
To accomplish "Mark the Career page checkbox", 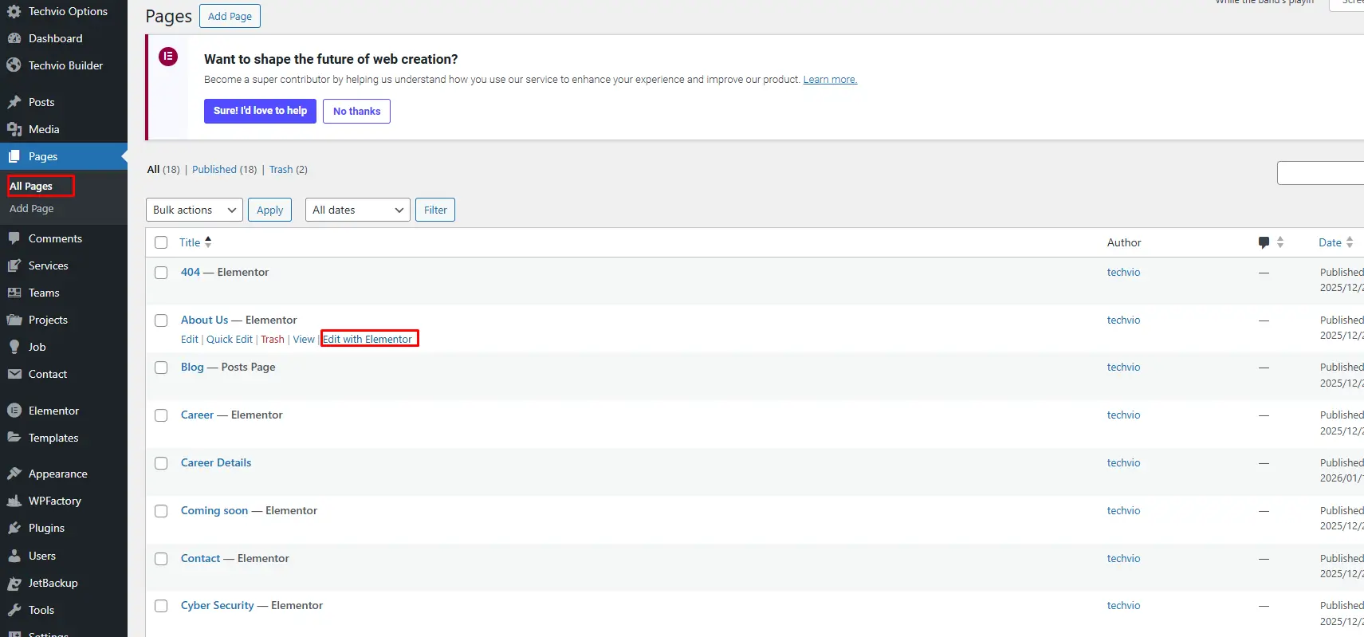I will coord(161,415).
